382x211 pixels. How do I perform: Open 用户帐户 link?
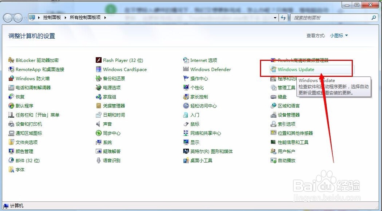tap(286, 151)
